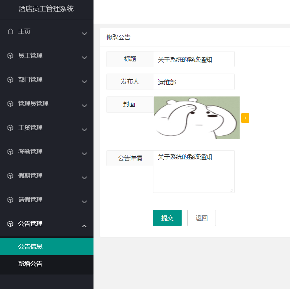Click the green 提交 button
The image size is (290, 289).
pos(167,218)
